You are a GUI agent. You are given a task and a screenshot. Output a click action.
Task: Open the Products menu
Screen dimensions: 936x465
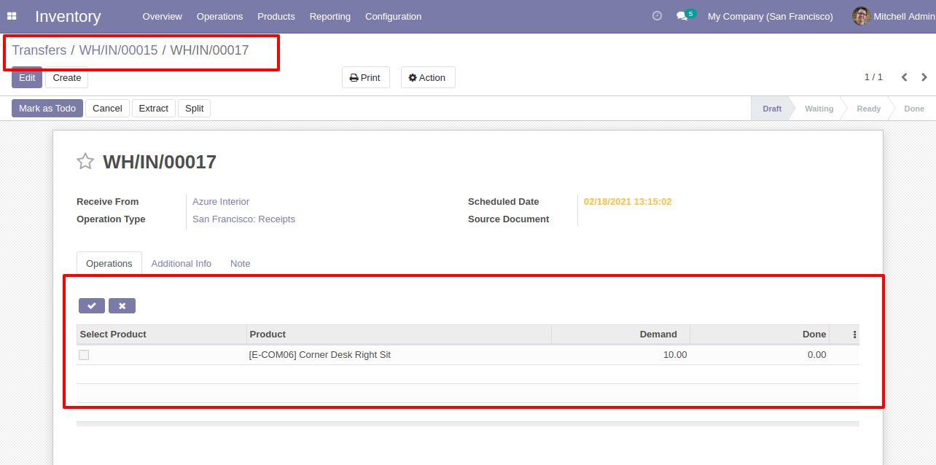click(276, 16)
